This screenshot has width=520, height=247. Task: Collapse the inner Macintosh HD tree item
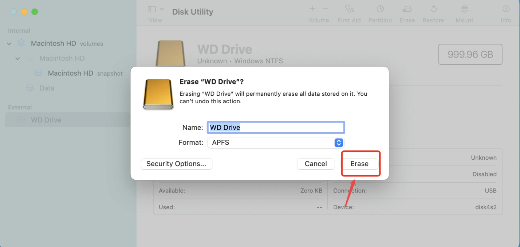(17, 58)
